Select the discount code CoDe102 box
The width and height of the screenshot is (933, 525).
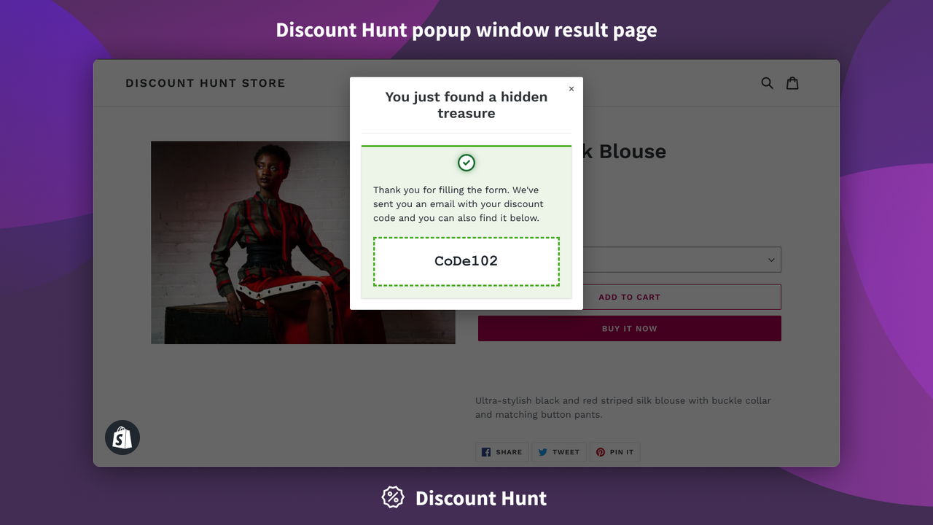(466, 260)
